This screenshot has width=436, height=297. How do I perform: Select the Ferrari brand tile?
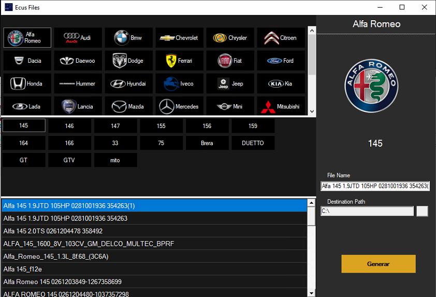point(179,61)
